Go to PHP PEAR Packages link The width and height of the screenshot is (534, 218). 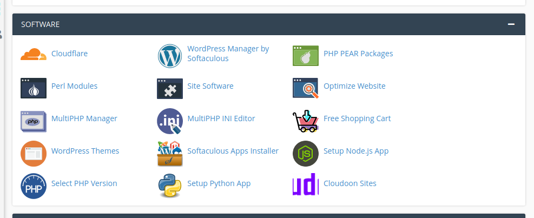point(358,54)
